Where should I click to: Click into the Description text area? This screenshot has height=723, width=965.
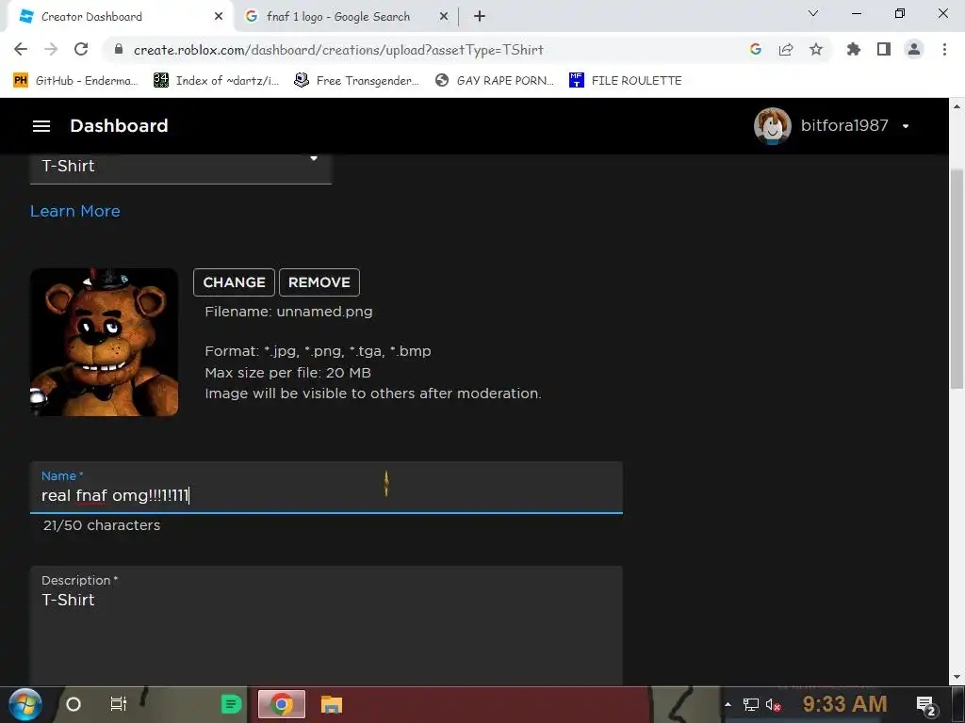click(326, 626)
